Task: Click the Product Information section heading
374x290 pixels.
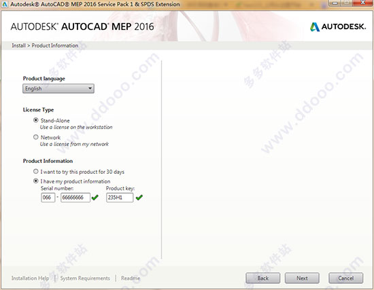Action: (48, 161)
